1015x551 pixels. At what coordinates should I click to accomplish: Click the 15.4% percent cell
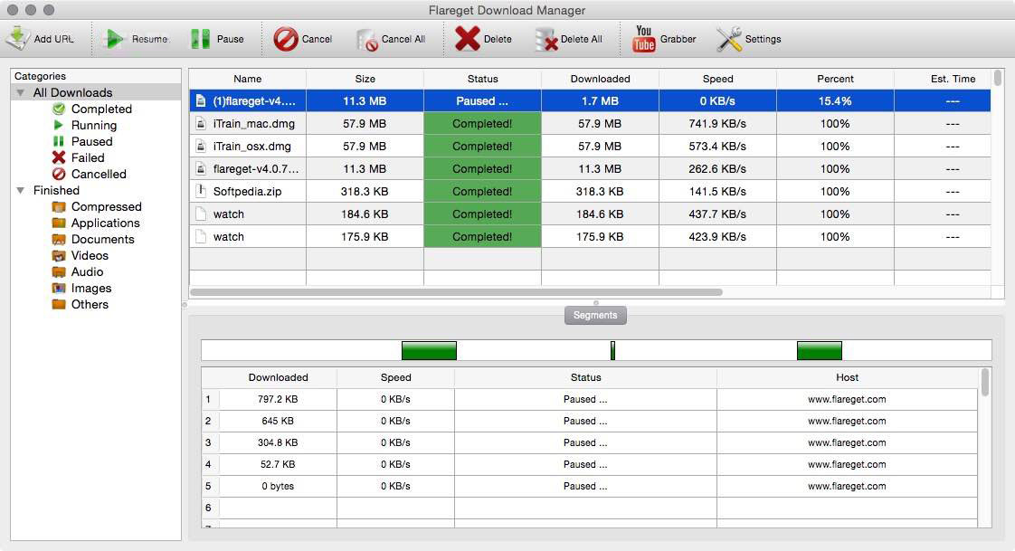click(x=835, y=101)
